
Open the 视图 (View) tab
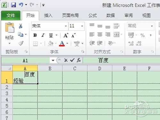[x=147, y=15]
